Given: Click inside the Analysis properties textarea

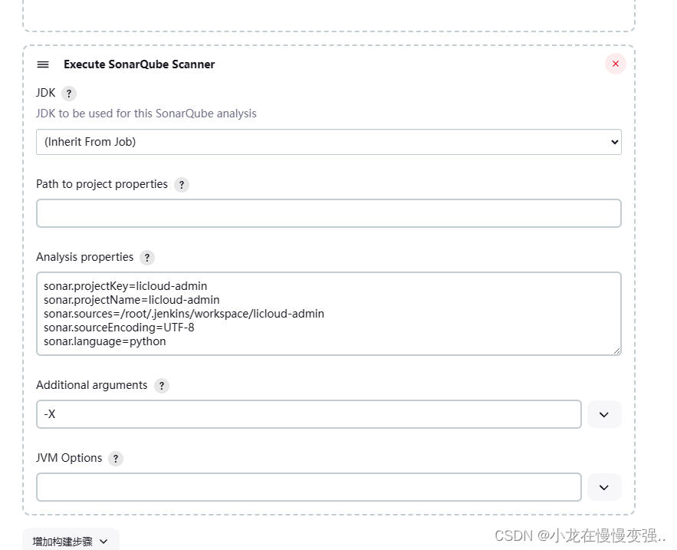Looking at the screenshot, I should point(329,314).
